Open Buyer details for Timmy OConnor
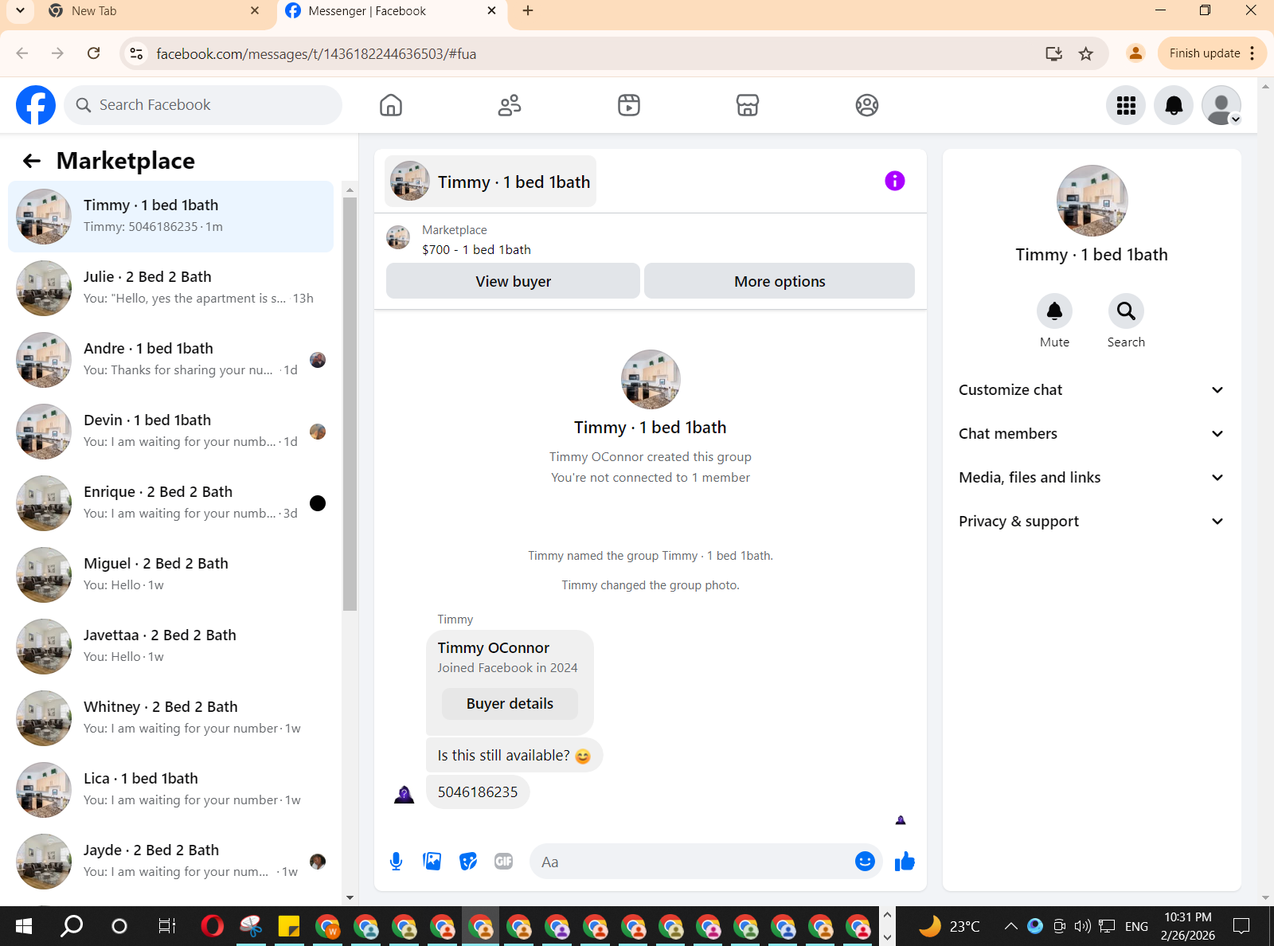1274x946 pixels. click(510, 704)
